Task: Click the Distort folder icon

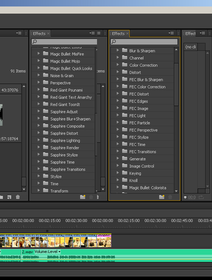Action: pos(125,72)
